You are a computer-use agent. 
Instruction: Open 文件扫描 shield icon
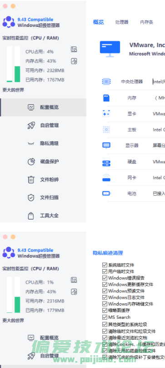click(31, 197)
